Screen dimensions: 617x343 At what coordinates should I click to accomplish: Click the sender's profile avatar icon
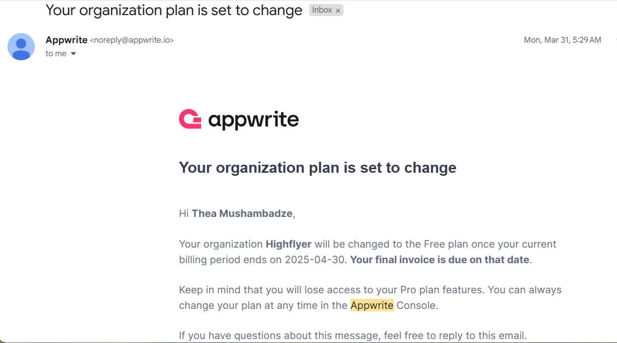(21, 47)
